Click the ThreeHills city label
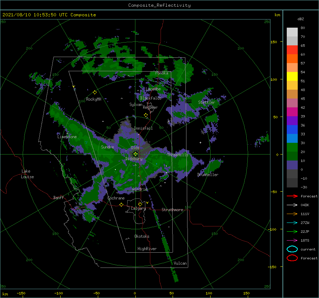319x298 pixels. [178, 155]
